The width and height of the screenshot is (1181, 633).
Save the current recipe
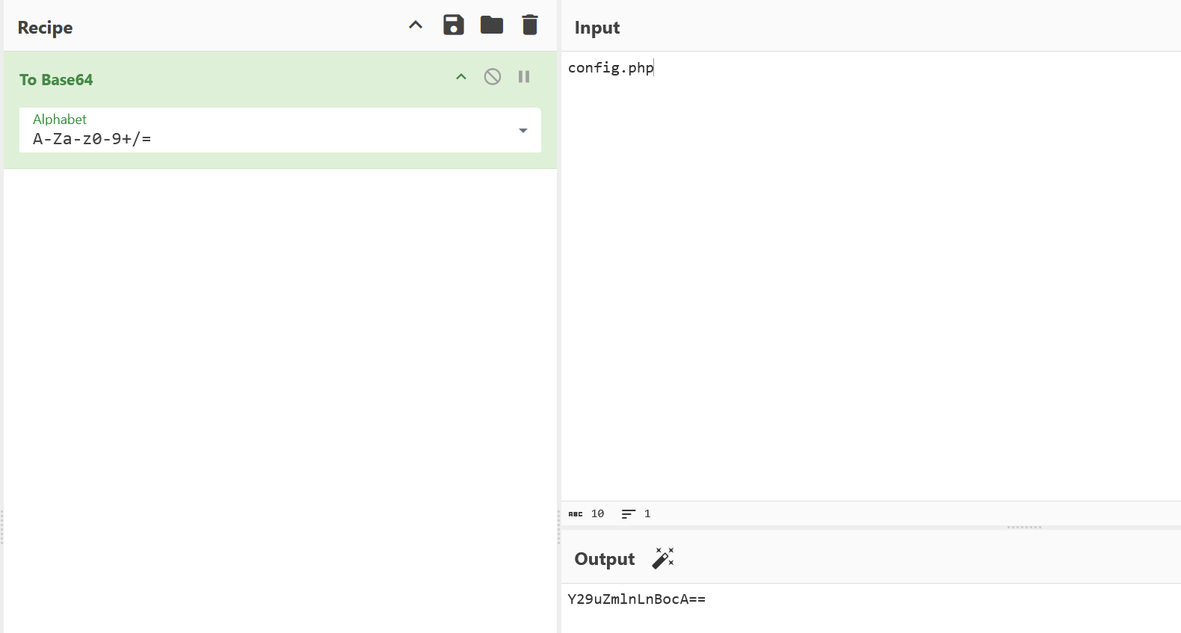pos(454,25)
